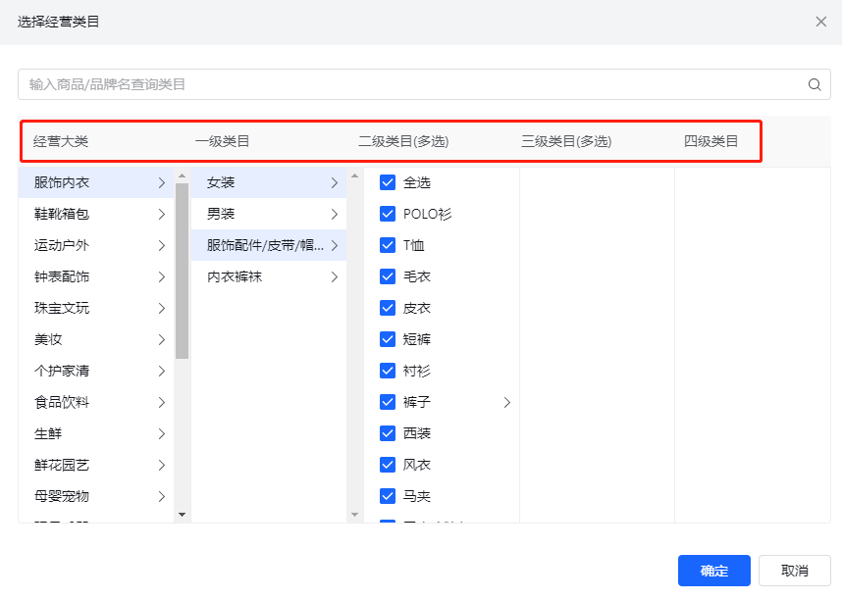Click the search magnifier icon
Image resolution: width=842 pixels, height=600 pixels.
pos(815,85)
